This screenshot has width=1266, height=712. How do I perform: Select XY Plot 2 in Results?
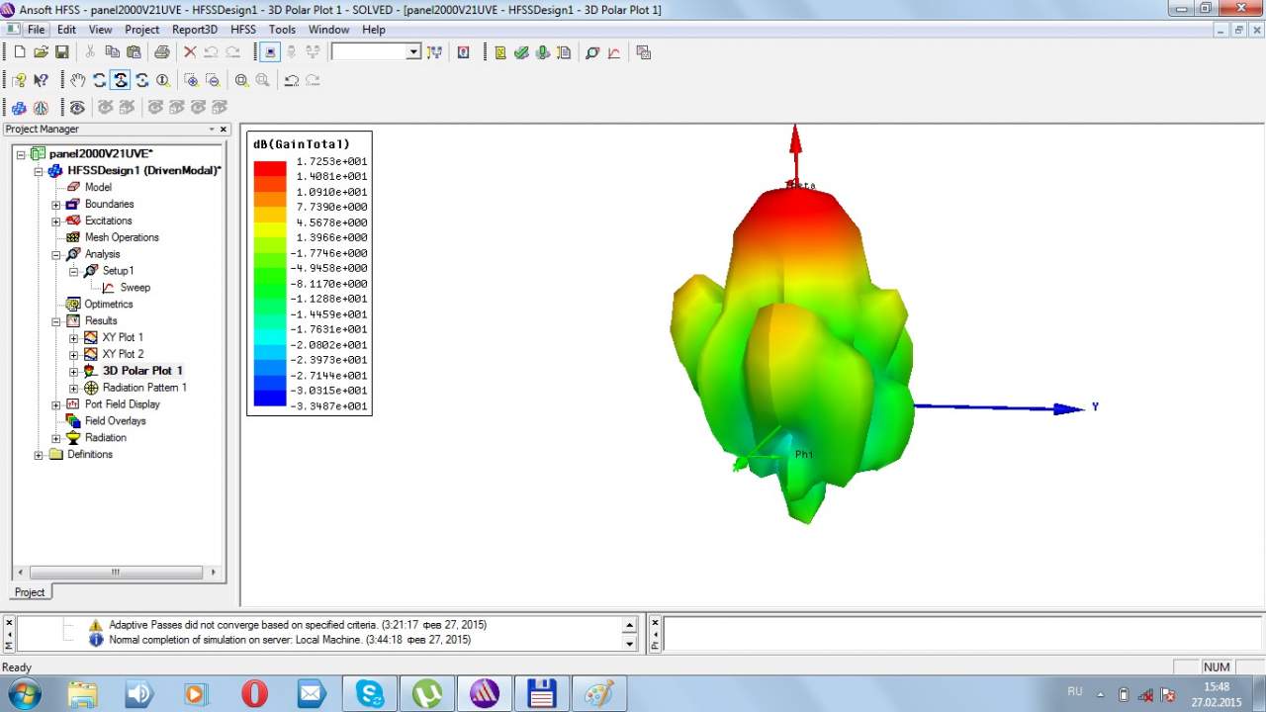(123, 354)
